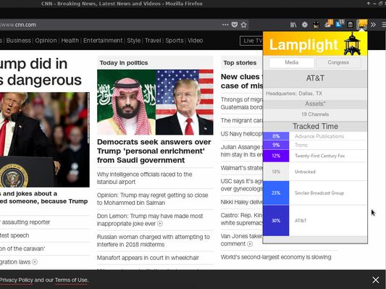Open the Firefox hamburger menu
The height and width of the screenshot is (289, 386).
(384, 25)
